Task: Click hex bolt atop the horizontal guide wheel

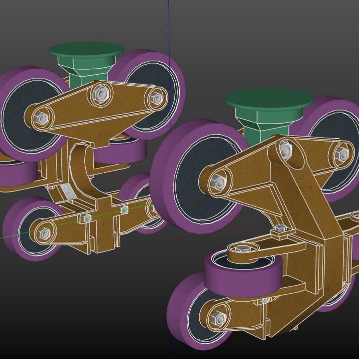Action: pyautogui.click(x=242, y=249)
